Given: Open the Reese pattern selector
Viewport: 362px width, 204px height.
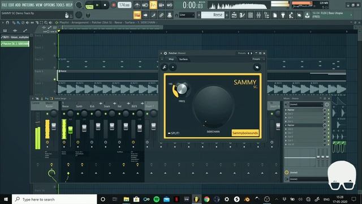Looking at the screenshot, I should (213, 15).
